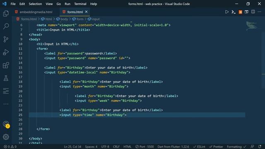Click Dart from Flutter status entry

click(173, 147)
